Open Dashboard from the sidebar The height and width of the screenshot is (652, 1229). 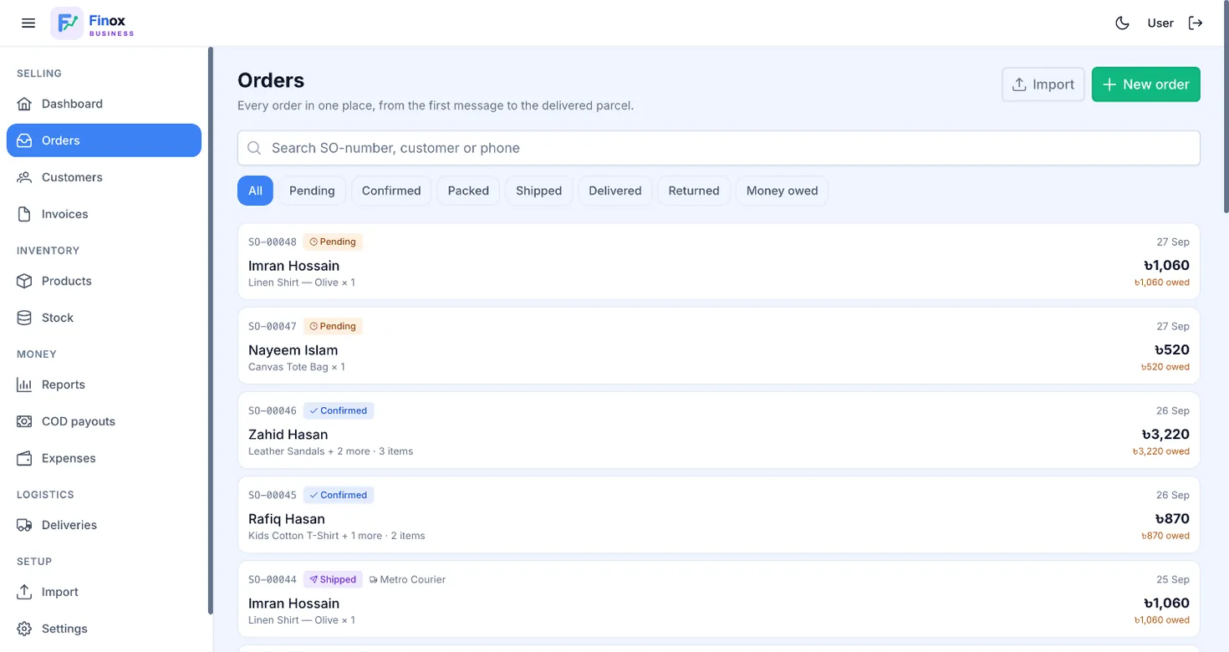pyautogui.click(x=104, y=104)
